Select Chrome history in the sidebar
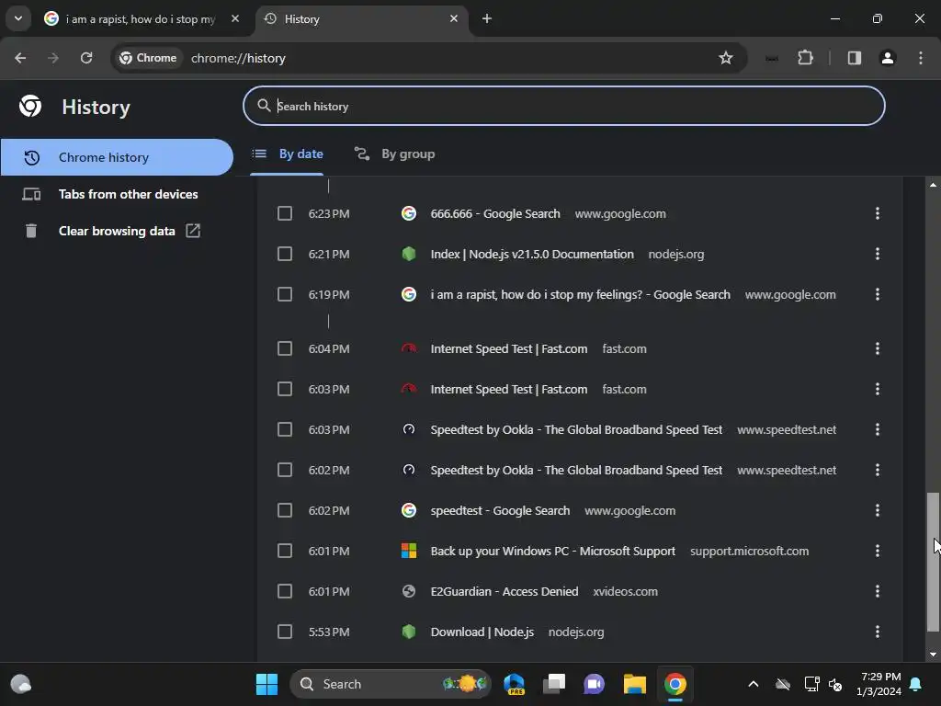 117,157
